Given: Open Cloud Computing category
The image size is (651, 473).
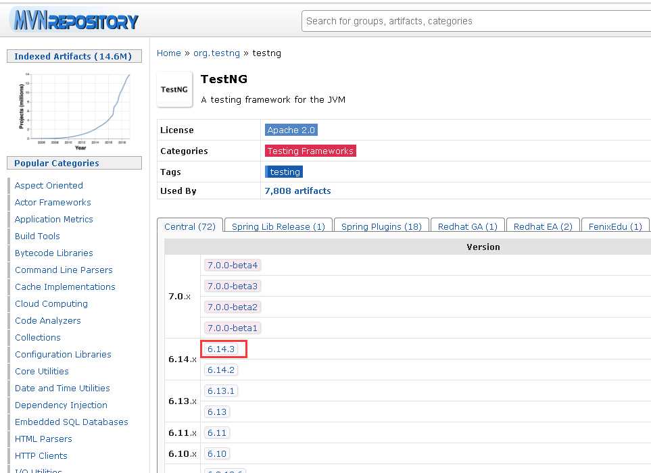Looking at the screenshot, I should coord(51,303).
